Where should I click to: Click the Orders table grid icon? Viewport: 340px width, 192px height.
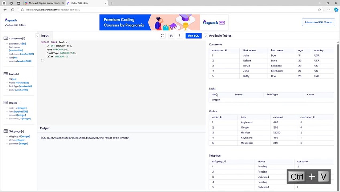[6, 103]
